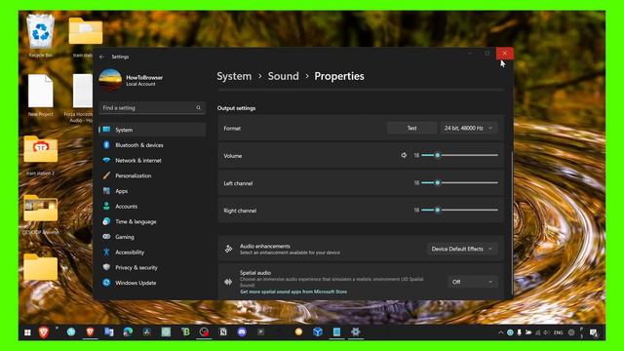
Task: Open the Recycle Bin on the desktop
Action: click(x=41, y=36)
